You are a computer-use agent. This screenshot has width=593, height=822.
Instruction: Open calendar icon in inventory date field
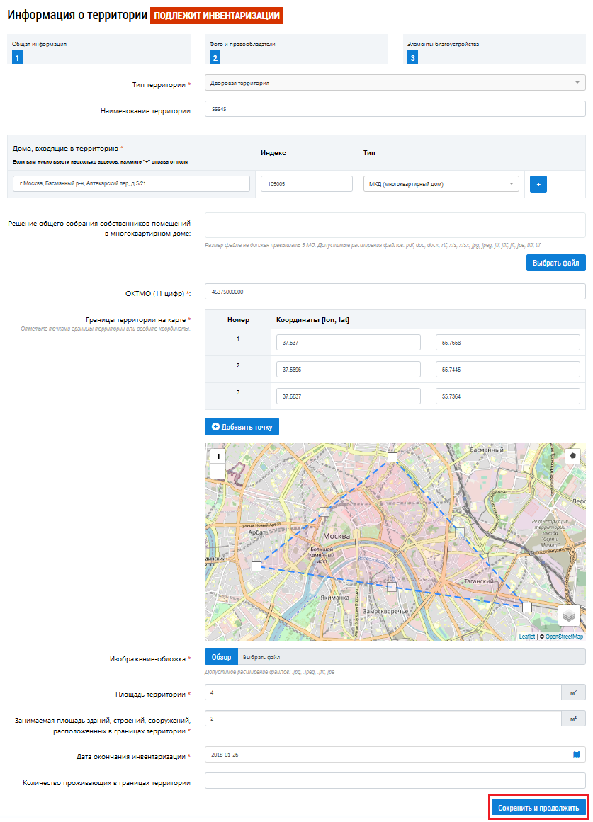(577, 755)
